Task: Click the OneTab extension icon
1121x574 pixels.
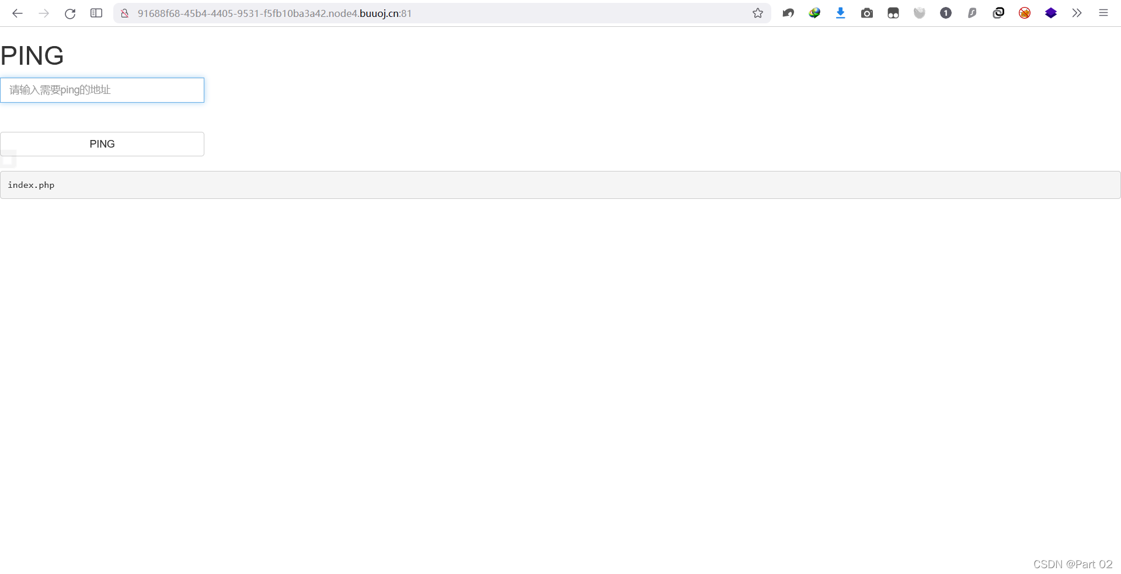Action: point(946,13)
